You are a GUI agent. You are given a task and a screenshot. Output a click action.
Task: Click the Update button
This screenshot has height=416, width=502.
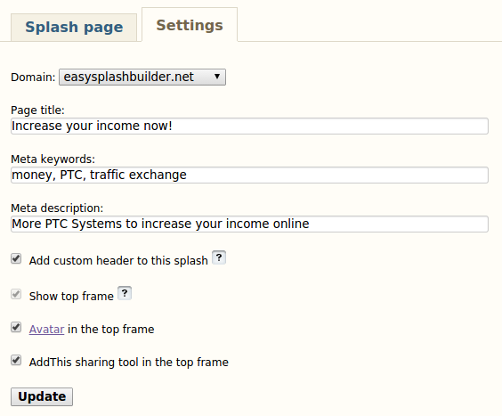click(x=42, y=396)
